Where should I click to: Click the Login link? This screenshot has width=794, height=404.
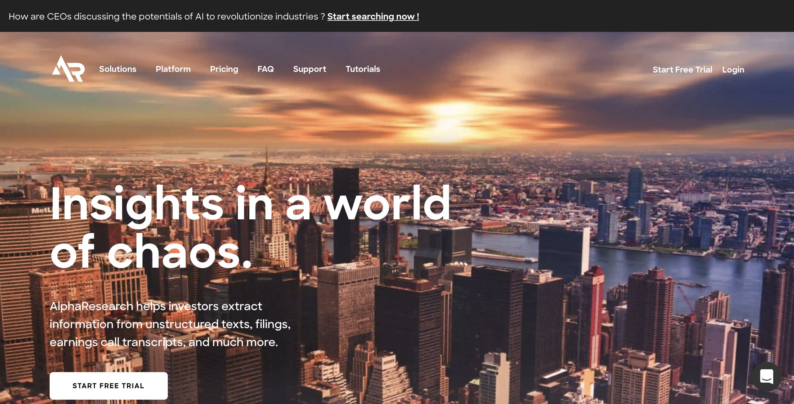(733, 70)
